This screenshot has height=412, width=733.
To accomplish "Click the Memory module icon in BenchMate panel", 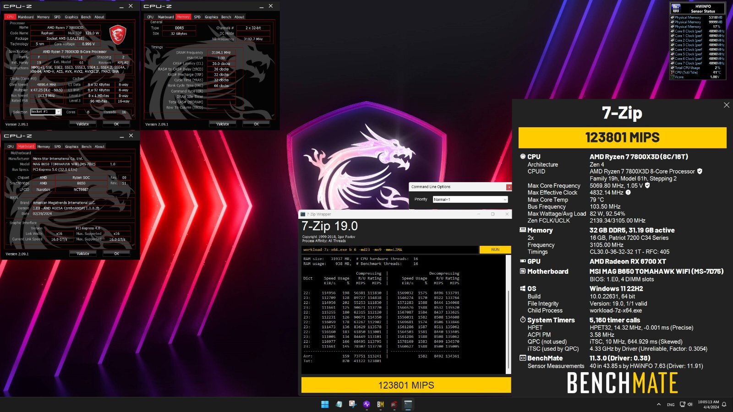I will pyautogui.click(x=522, y=230).
